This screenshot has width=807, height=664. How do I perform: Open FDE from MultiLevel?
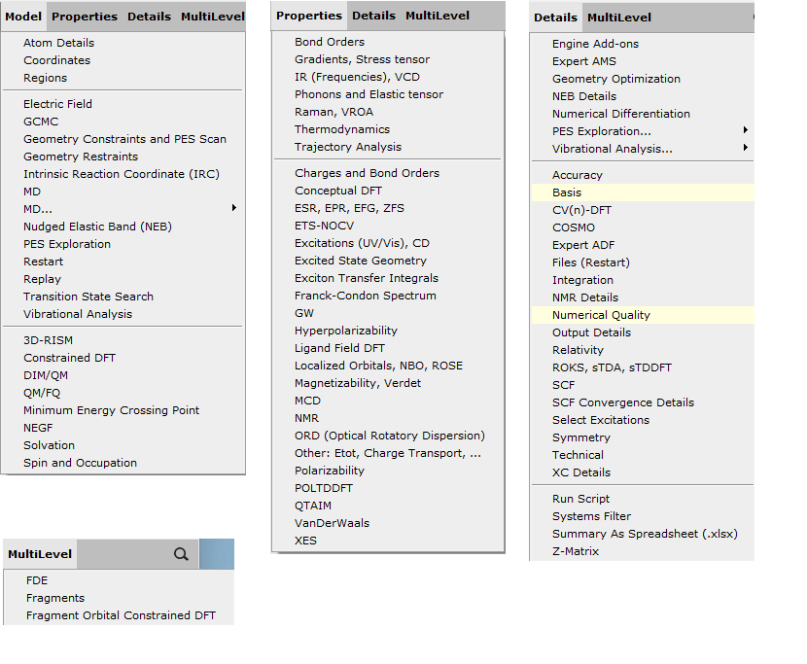click(x=36, y=579)
